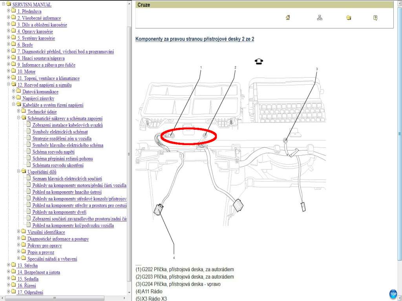Click the blue TOP button
The width and height of the screenshot is (402, 301).
pos(393,294)
